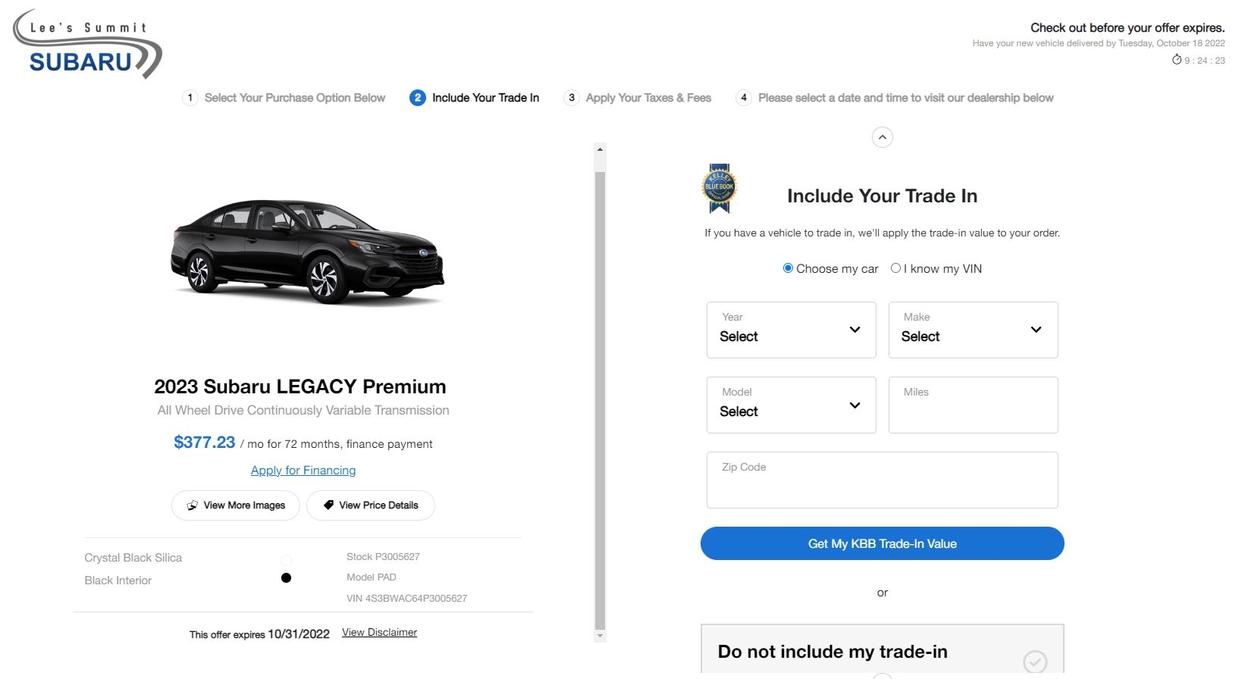Viewport: 1248px width, 679px height.
Task: Expand the Model dropdown
Action: 792,405
